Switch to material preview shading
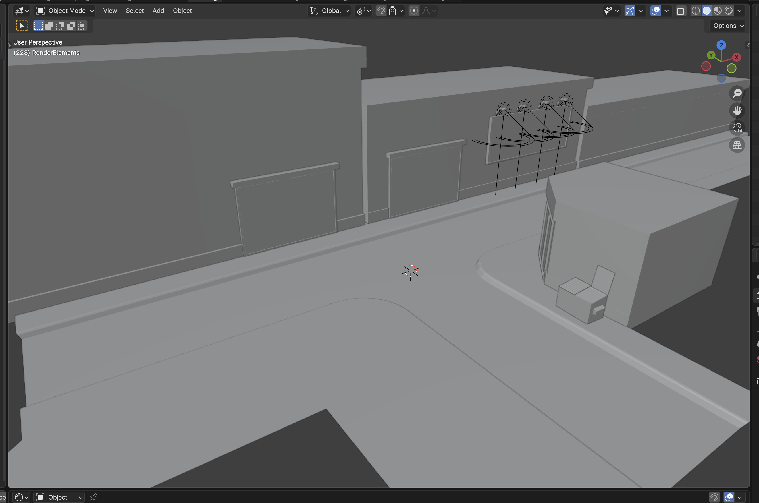The height and width of the screenshot is (503, 759). coord(718,11)
